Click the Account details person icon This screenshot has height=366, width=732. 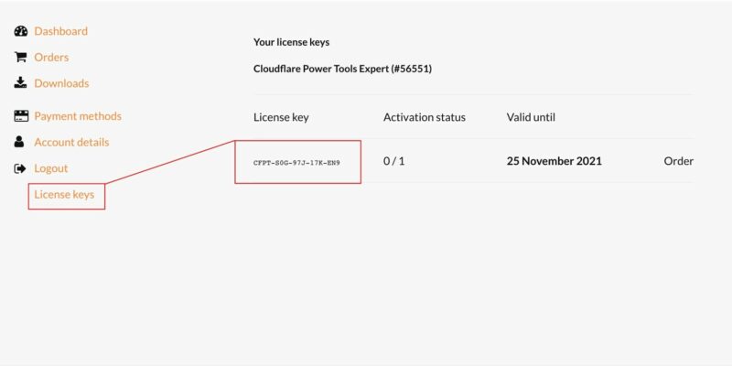(x=20, y=142)
